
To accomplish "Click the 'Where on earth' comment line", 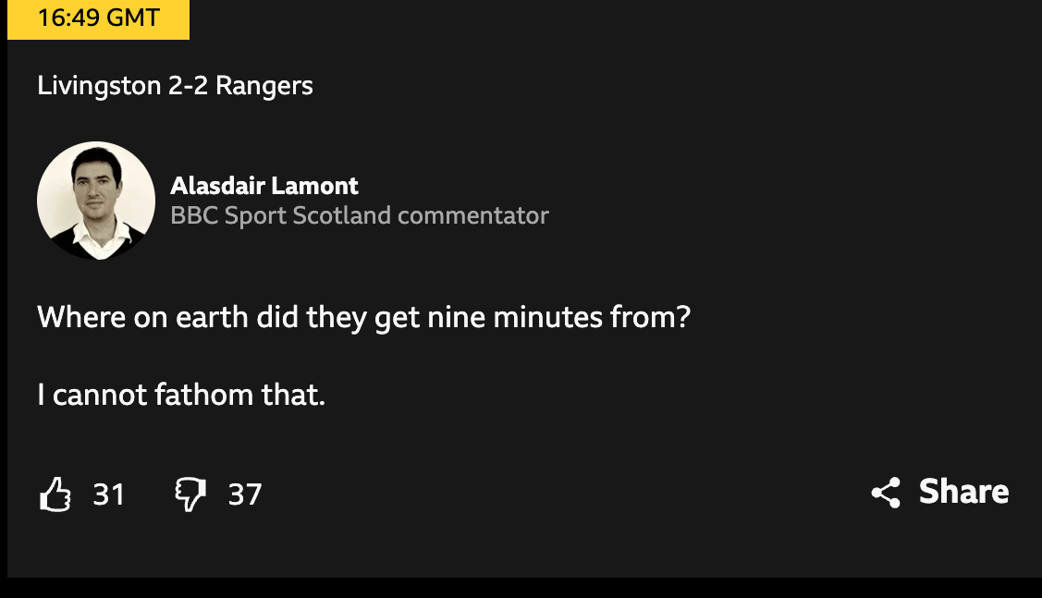I will coord(363,318).
